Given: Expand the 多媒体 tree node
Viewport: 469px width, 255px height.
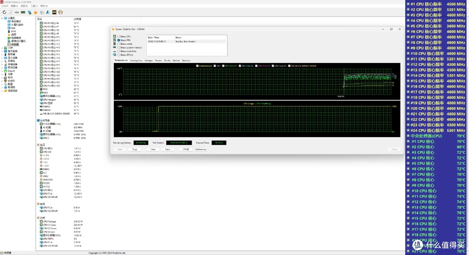Looking at the screenshot, I should [2, 61].
